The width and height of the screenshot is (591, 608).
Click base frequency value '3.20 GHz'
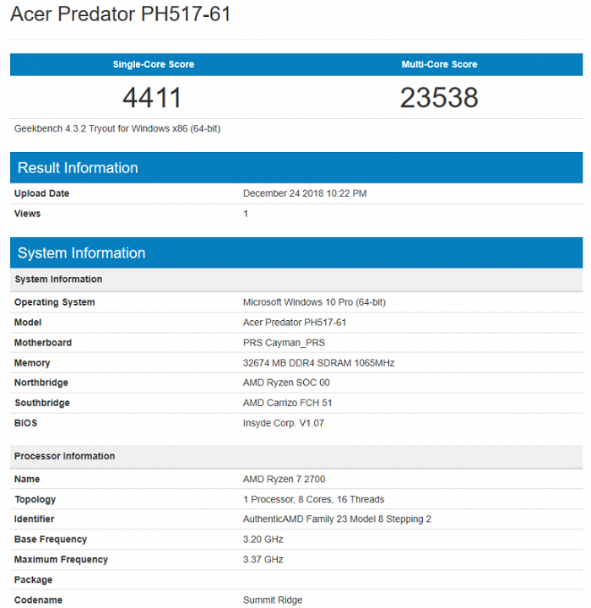263,540
